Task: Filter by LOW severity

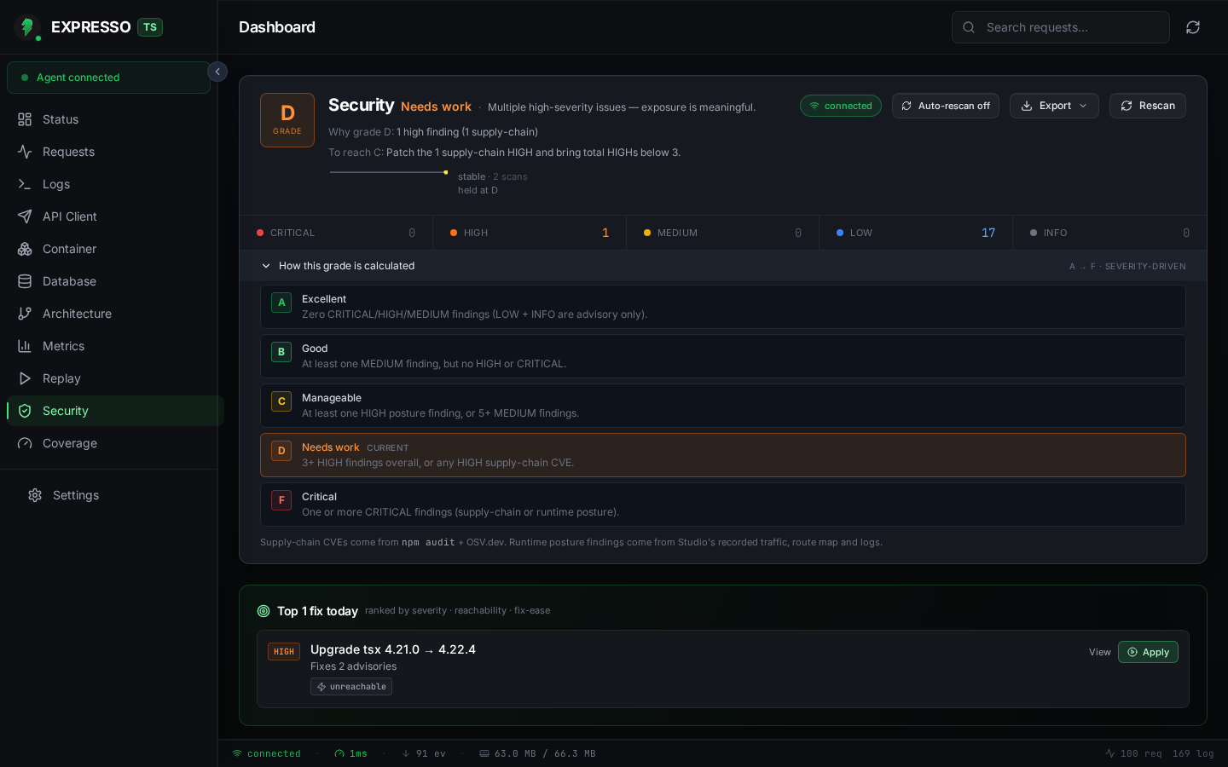Action: pyautogui.click(x=916, y=233)
